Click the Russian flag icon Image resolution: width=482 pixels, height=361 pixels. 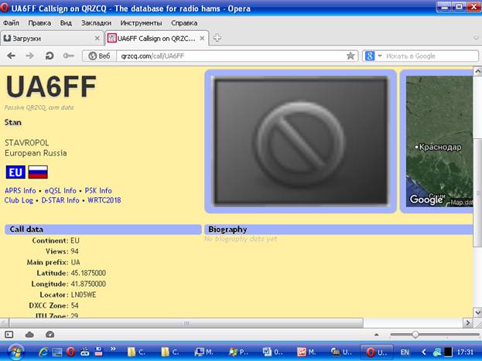pyautogui.click(x=38, y=172)
